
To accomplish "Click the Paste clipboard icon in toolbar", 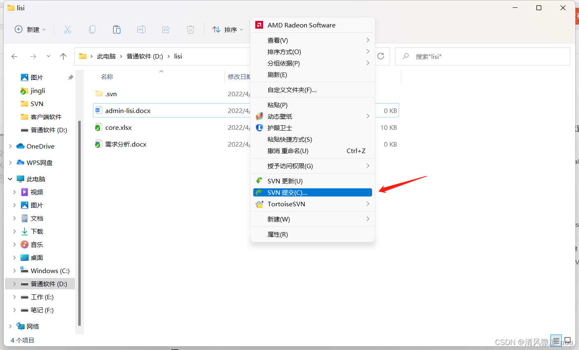I will pos(117,29).
